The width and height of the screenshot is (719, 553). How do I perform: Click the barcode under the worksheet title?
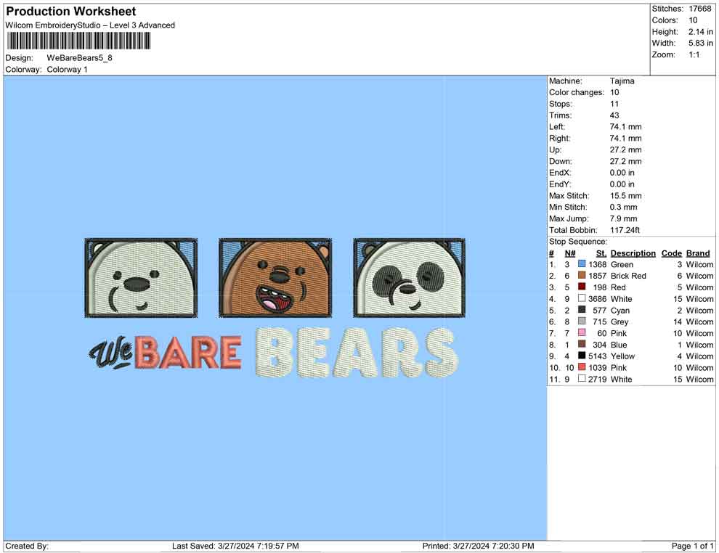[x=78, y=41]
